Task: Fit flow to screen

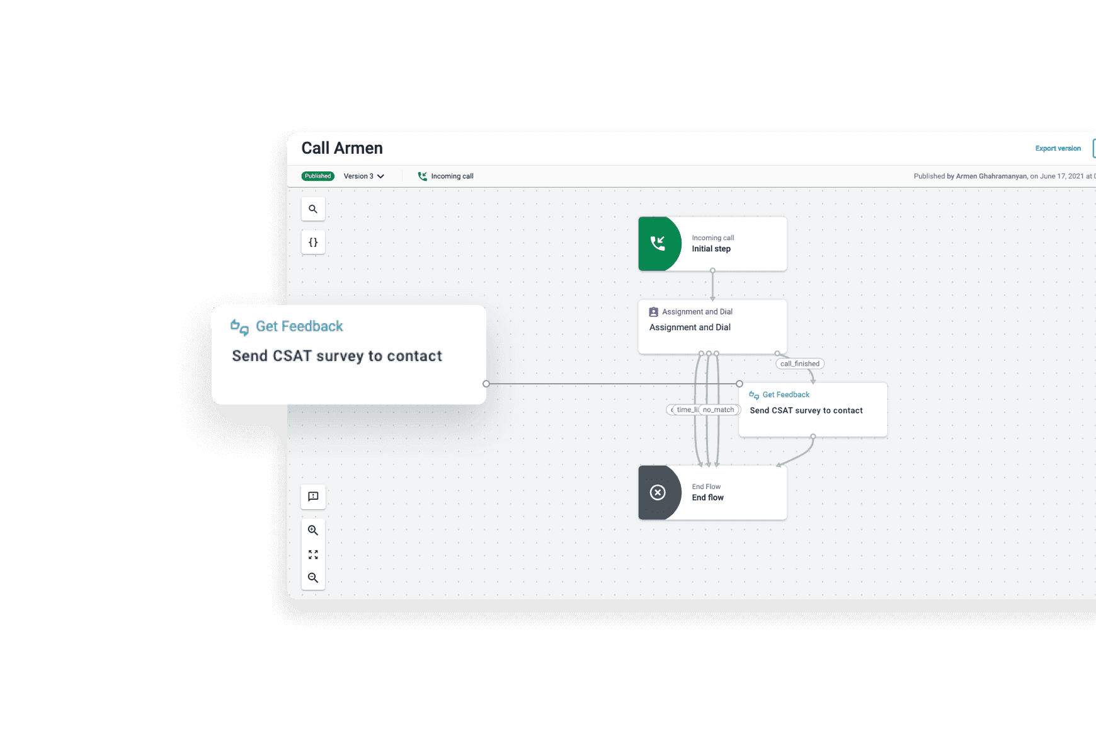Action: pos(313,555)
